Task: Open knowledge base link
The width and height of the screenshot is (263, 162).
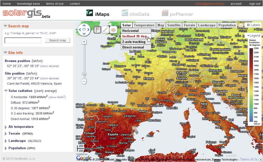Action: [29, 4]
